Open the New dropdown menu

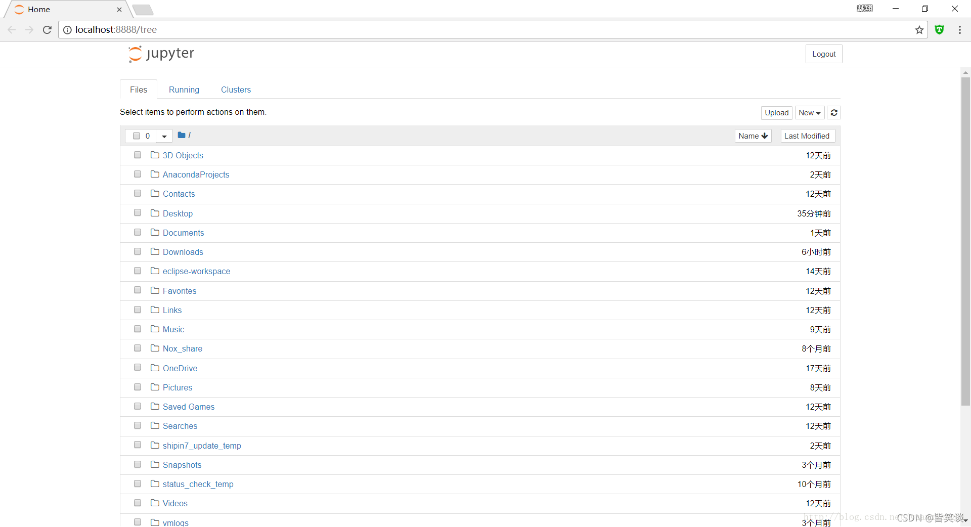point(810,113)
